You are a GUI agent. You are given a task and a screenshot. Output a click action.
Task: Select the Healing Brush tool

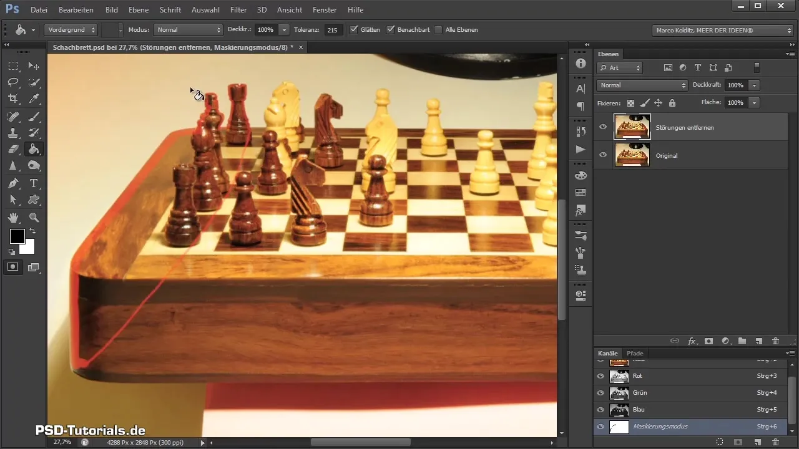[13, 116]
